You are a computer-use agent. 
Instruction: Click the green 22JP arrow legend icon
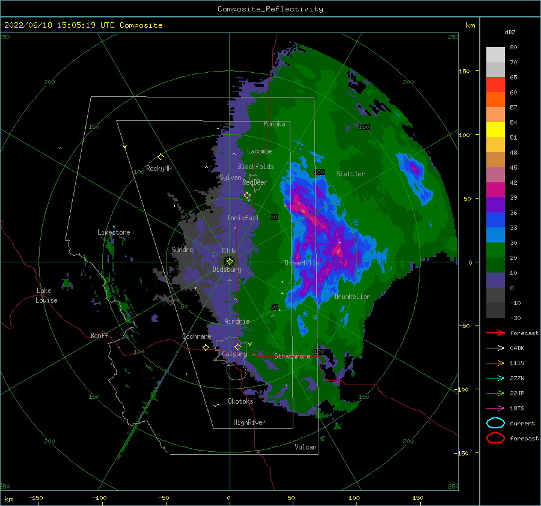tap(495, 393)
